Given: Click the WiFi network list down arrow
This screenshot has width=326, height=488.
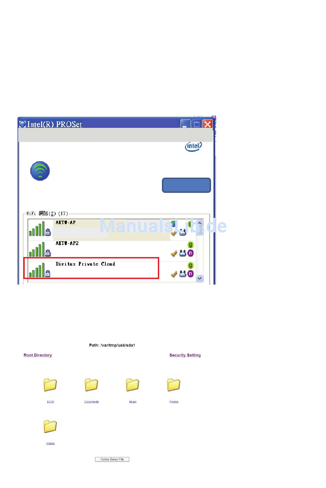Looking at the screenshot, I should pyautogui.click(x=200, y=278).
